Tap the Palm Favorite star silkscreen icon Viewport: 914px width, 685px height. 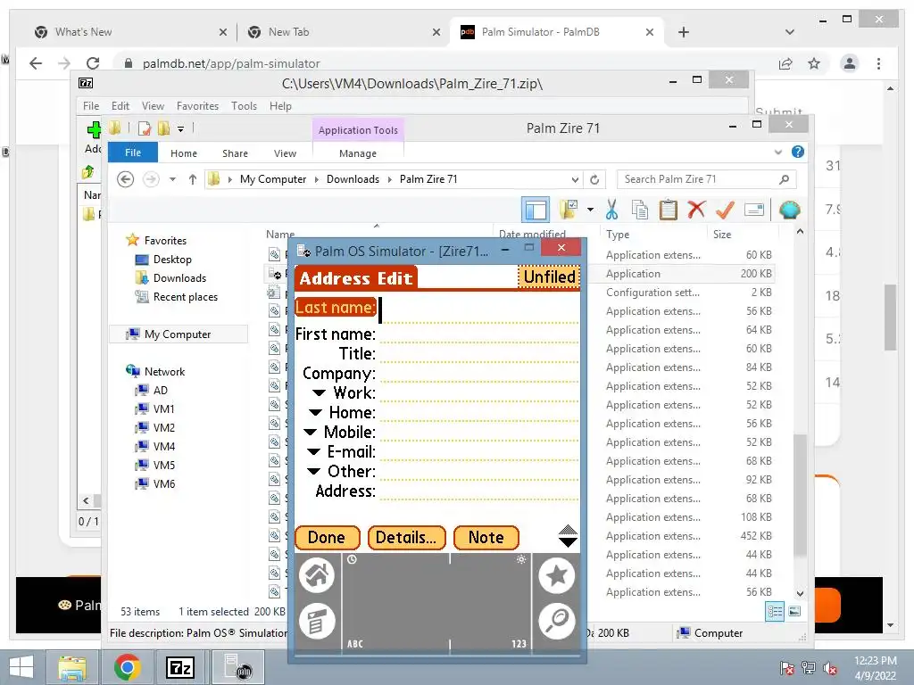tap(557, 575)
